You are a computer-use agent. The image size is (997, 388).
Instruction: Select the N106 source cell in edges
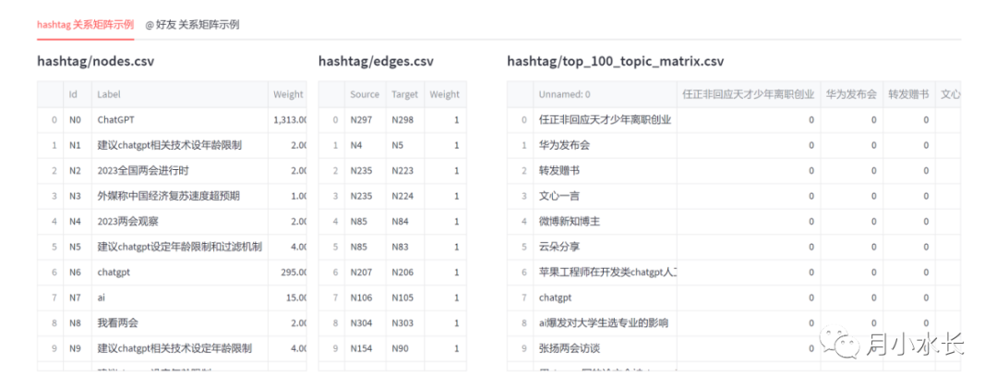click(x=365, y=297)
